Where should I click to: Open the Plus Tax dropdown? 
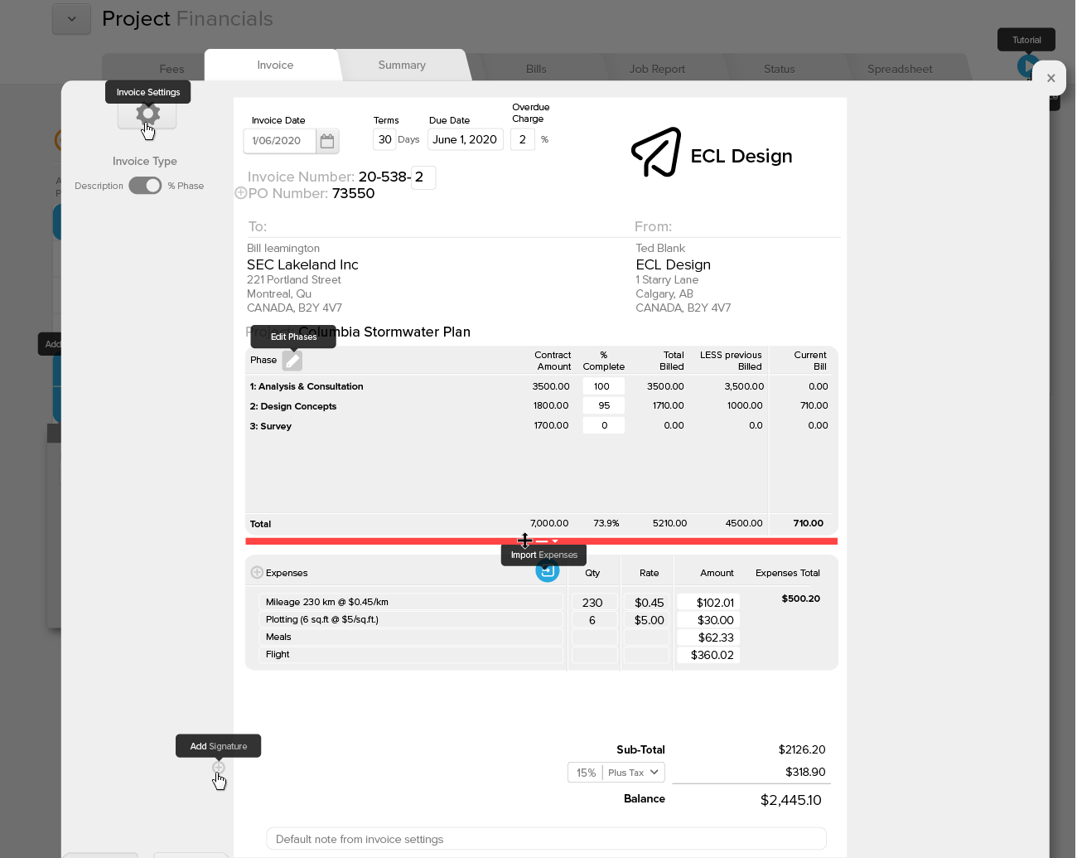(632, 772)
